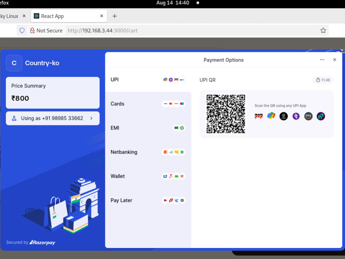Close the Linux browser tab

coord(24,16)
